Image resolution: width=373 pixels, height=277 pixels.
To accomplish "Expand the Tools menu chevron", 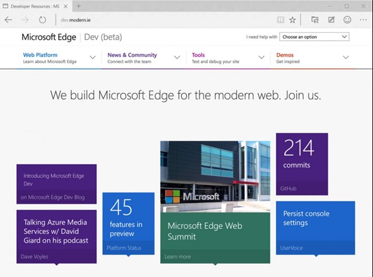I will point(262,58).
